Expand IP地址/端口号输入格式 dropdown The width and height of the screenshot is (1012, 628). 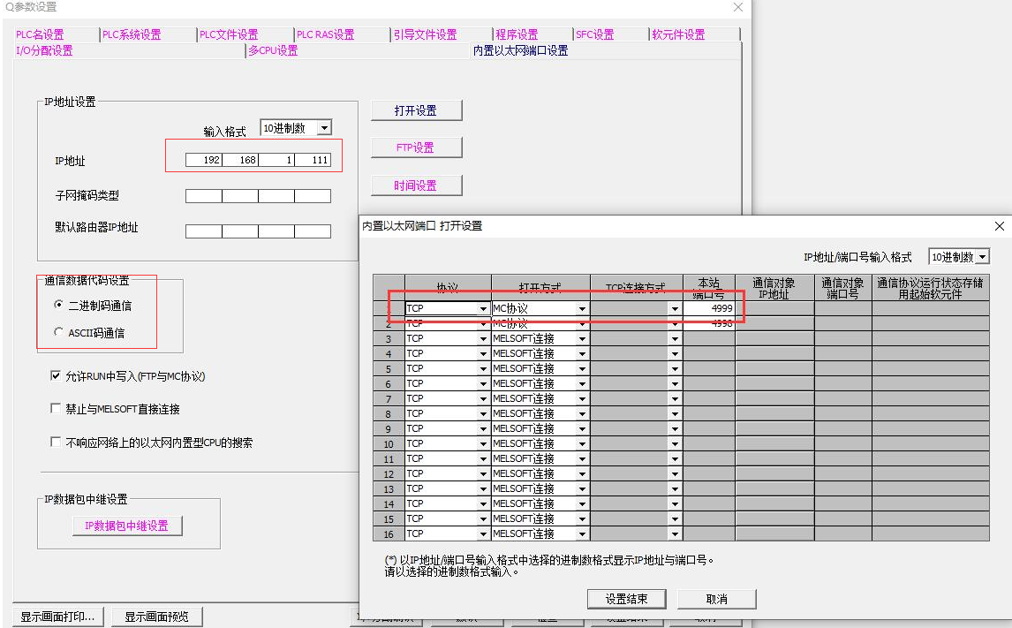coord(982,257)
